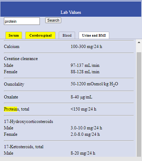The width and height of the screenshot is (142, 161).
Task: Click the value 8-40 µg/mL
Action: (81, 97)
